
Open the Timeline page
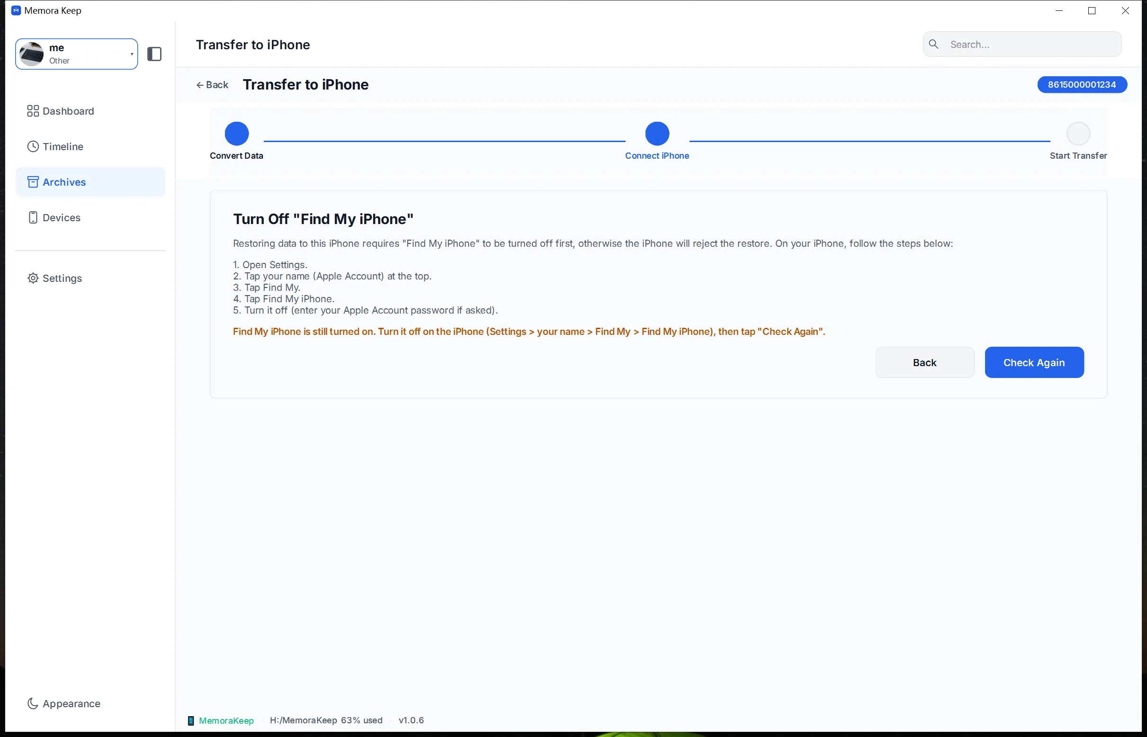(90, 146)
